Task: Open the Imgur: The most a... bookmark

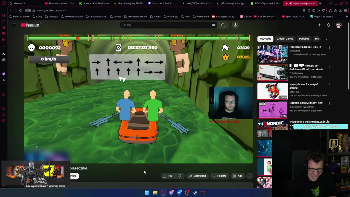Action: pyautogui.click(x=322, y=16)
